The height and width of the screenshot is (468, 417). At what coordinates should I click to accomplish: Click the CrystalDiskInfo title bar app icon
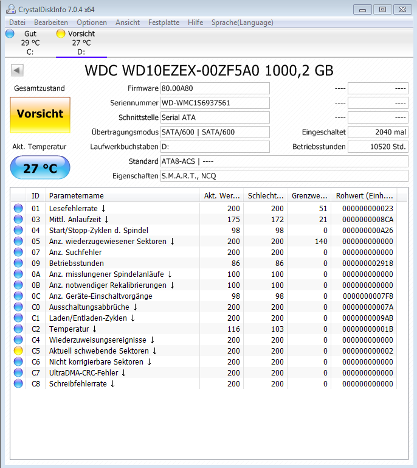click(x=10, y=10)
